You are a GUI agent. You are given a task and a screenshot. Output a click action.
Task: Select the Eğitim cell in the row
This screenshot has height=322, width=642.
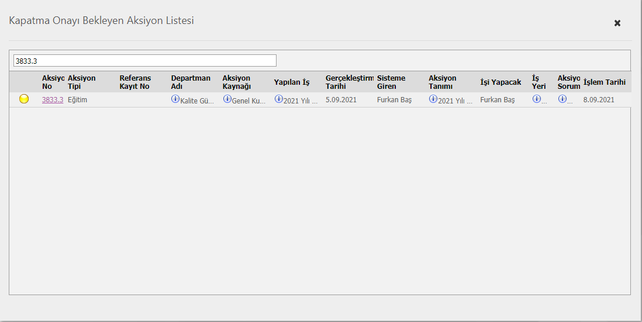tap(78, 100)
